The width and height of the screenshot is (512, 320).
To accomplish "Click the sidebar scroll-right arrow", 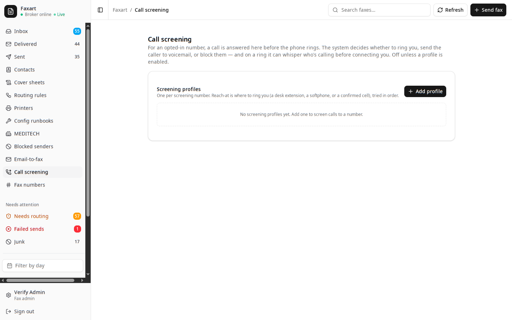I will 82,280.
